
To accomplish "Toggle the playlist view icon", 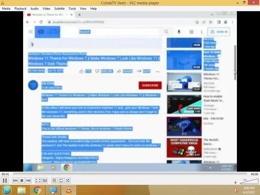I will [54, 181].
